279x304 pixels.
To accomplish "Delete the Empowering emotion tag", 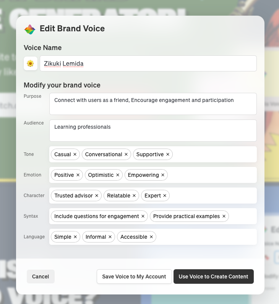I will [163, 175].
